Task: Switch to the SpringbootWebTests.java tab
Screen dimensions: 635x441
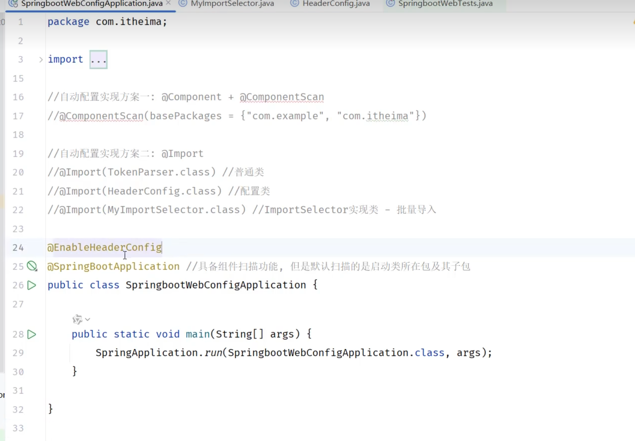Action: (x=445, y=4)
